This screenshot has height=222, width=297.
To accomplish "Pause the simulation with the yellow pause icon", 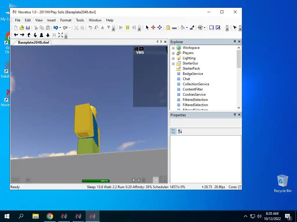I will pyautogui.click(x=128, y=27).
